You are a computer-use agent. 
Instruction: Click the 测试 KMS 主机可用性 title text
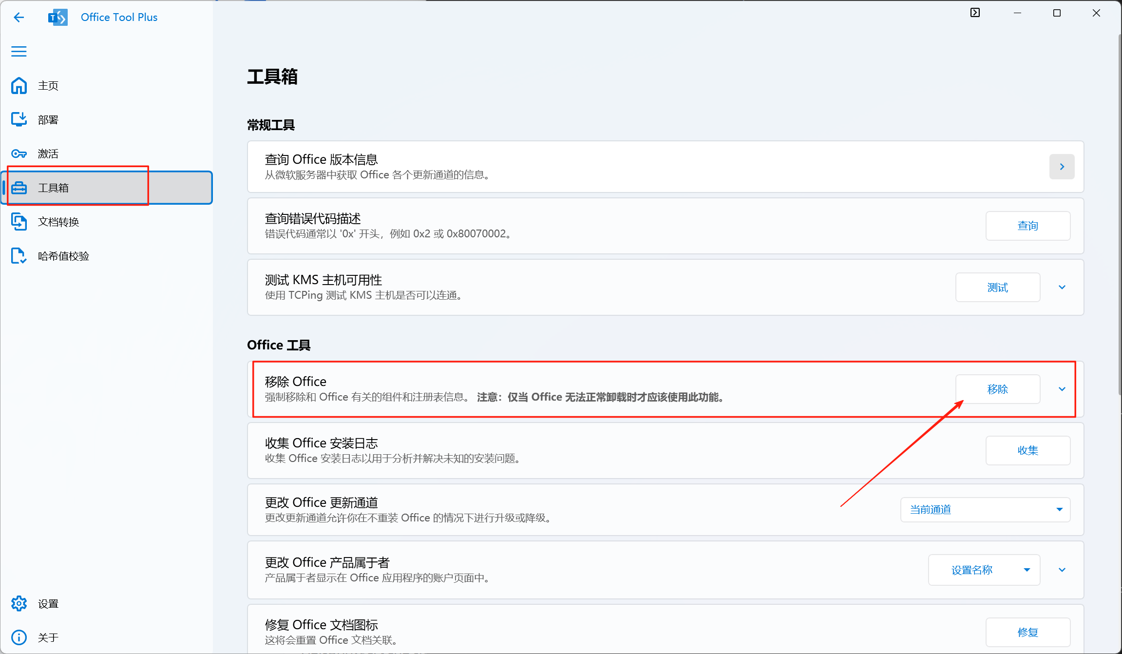[x=323, y=280]
